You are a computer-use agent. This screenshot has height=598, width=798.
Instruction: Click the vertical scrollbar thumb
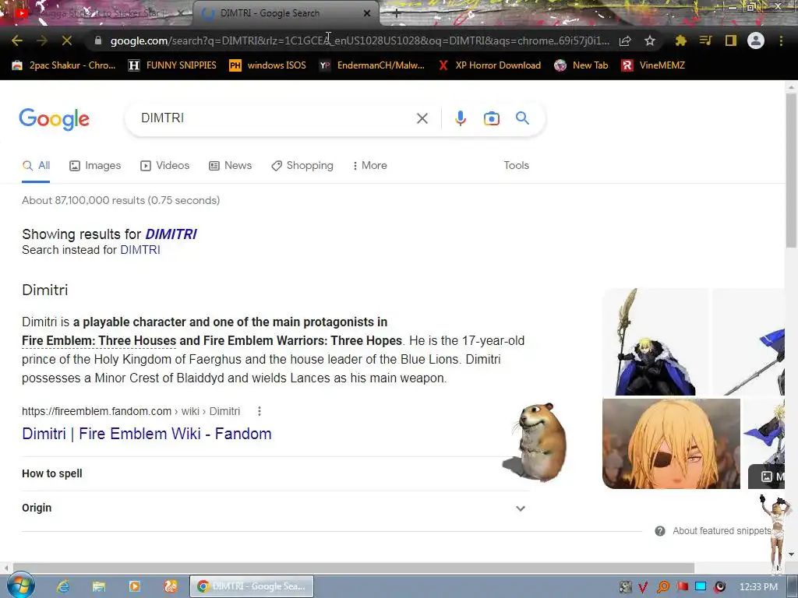click(791, 169)
